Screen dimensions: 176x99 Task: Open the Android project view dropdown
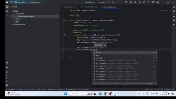[x=15, y=7]
